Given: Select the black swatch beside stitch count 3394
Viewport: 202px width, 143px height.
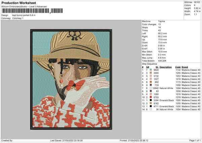Looking at the screenshot, I should [151, 100].
